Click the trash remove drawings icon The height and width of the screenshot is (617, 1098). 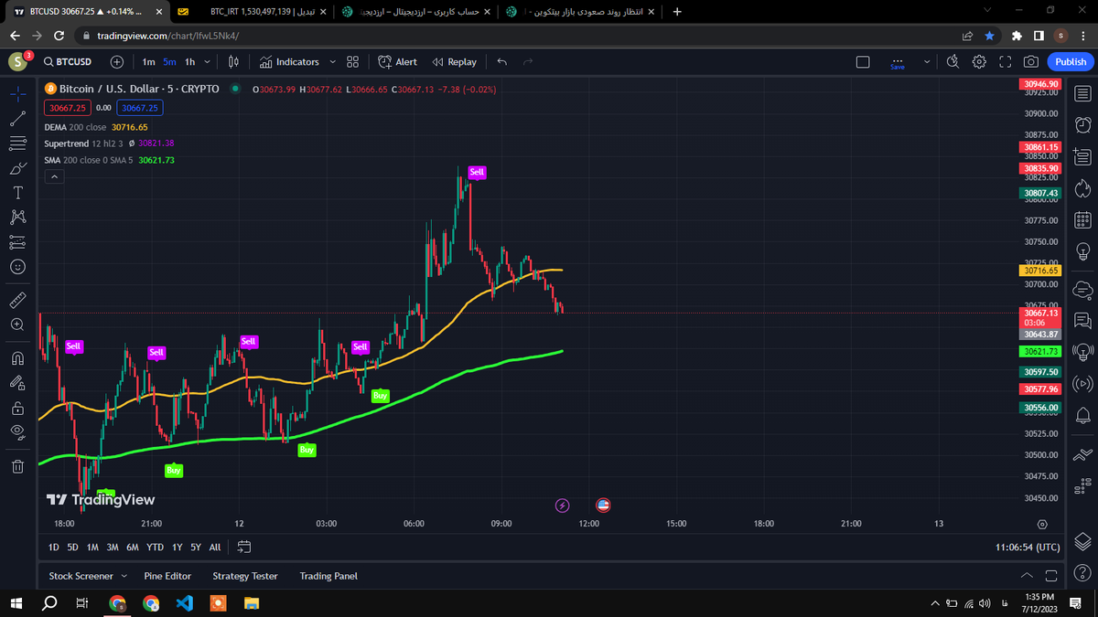[17, 467]
